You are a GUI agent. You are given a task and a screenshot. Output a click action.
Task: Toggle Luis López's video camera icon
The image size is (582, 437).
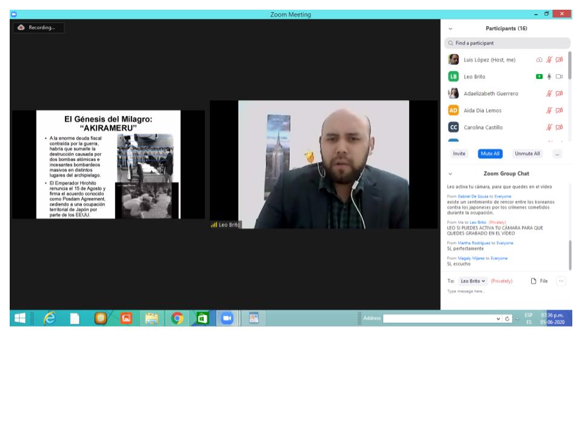click(x=559, y=59)
